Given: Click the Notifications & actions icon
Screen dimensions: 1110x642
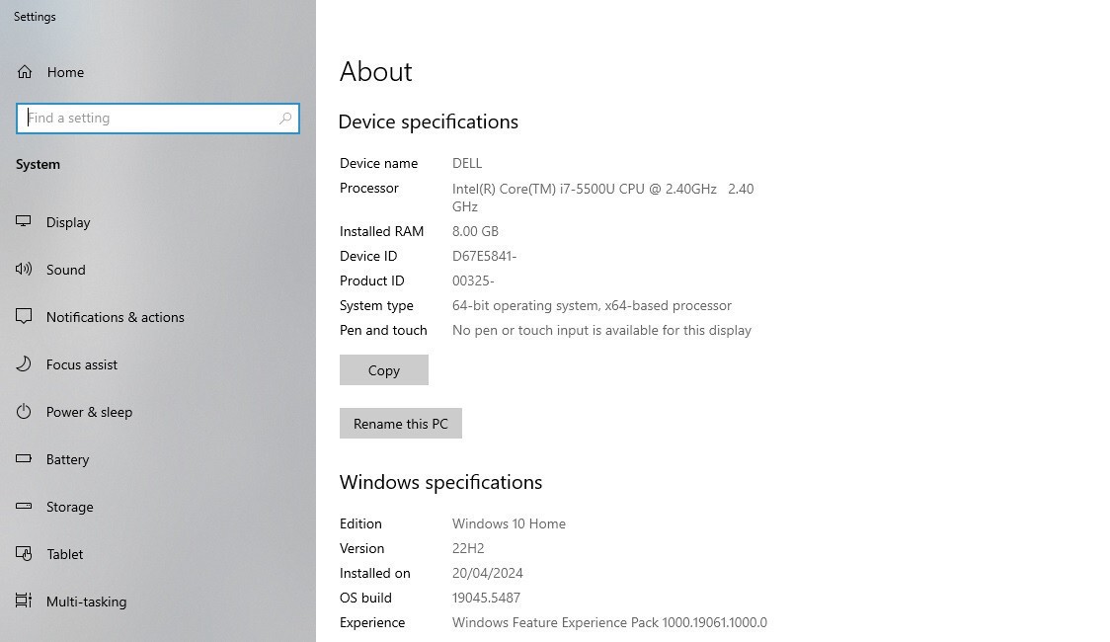Looking at the screenshot, I should pyautogui.click(x=24, y=316).
